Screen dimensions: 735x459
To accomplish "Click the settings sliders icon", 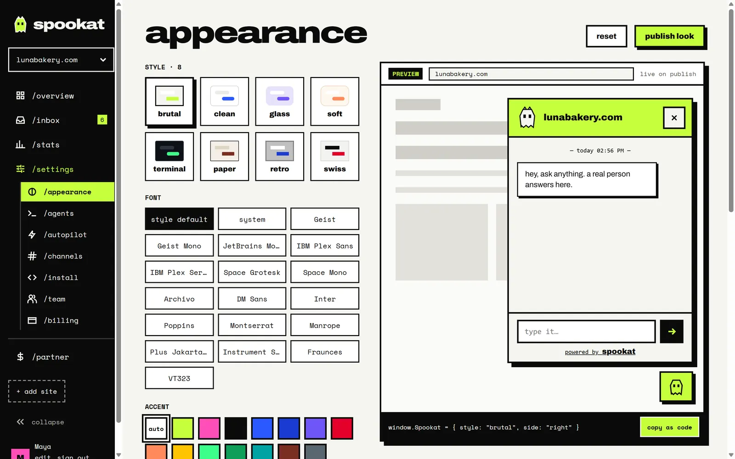I will tap(20, 169).
